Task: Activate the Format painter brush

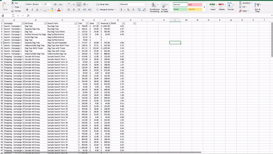Action: pos(13,11)
